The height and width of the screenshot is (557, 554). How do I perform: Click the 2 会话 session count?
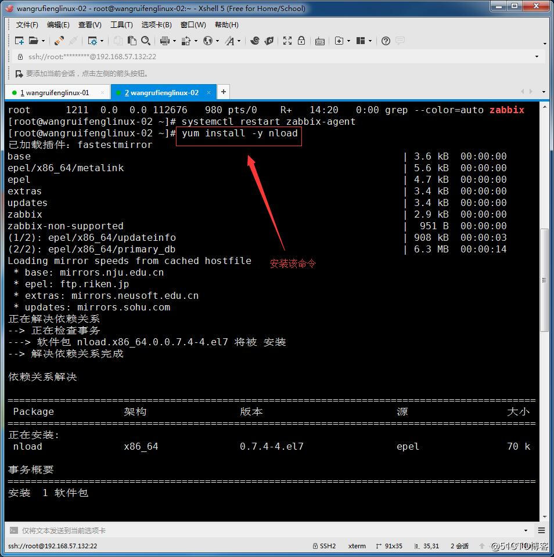(459, 546)
